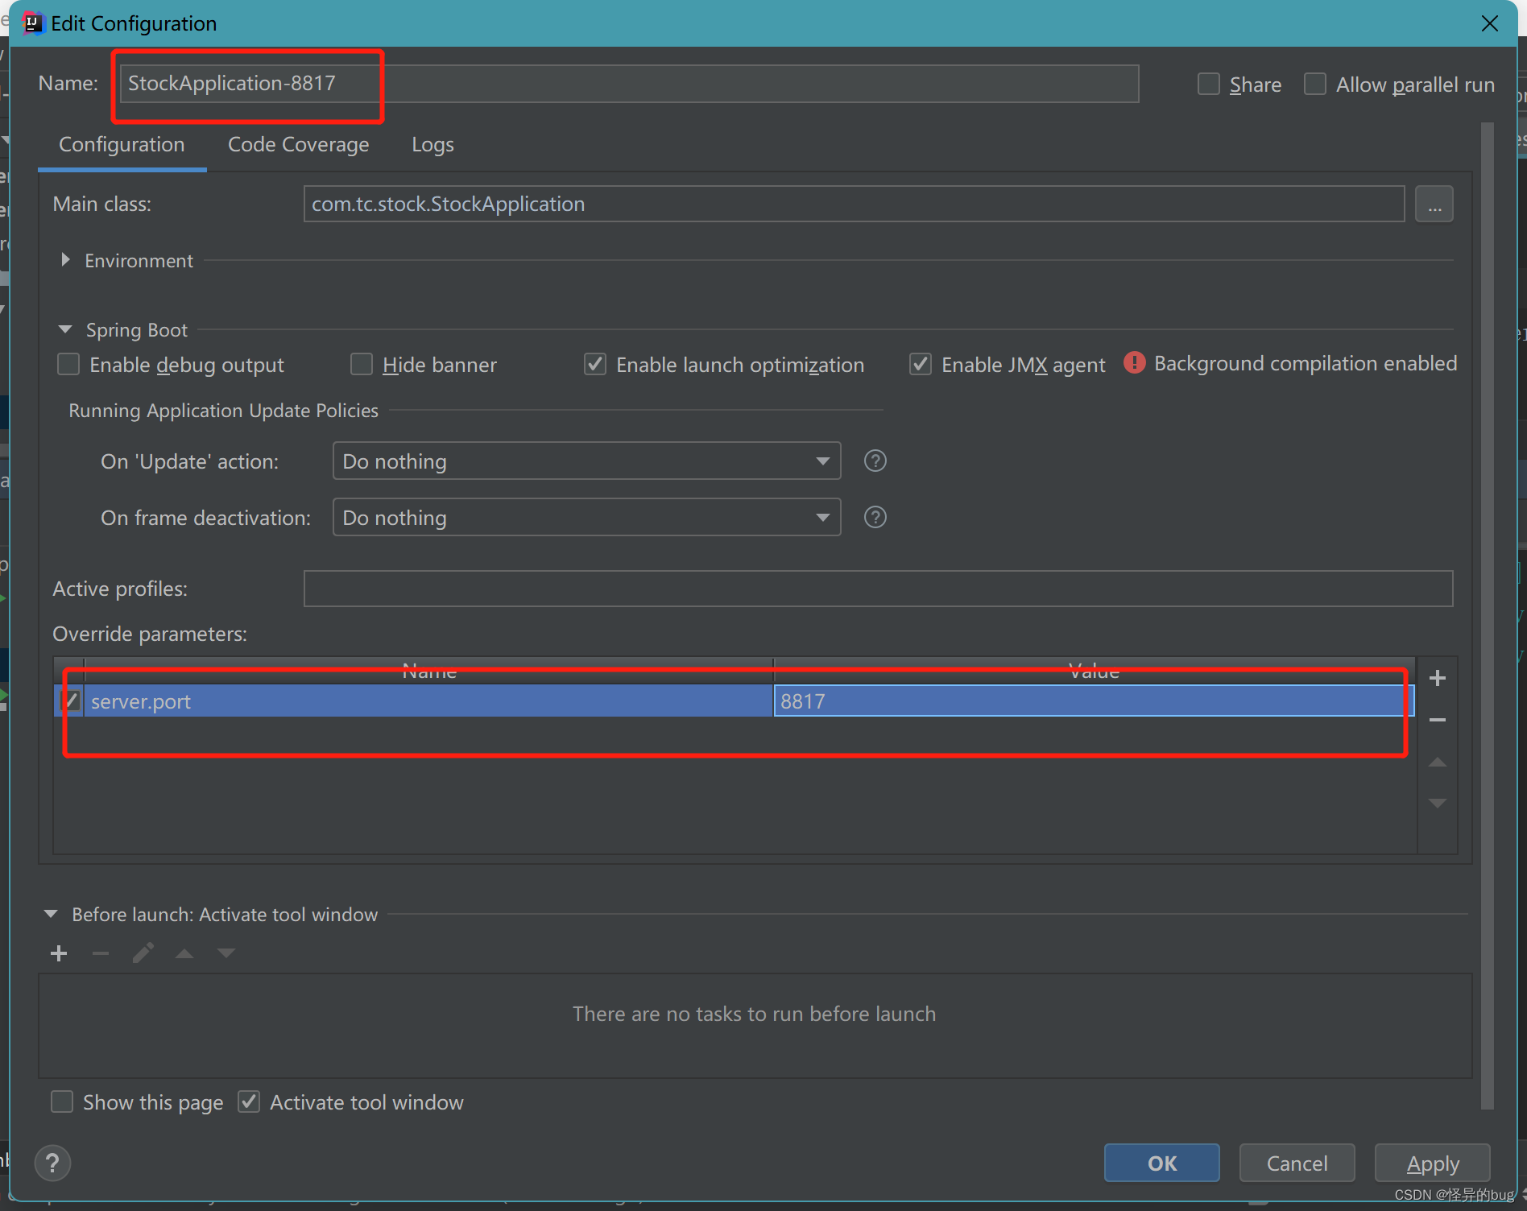Click the Background compilation warning icon
Image resolution: width=1527 pixels, height=1211 pixels.
tap(1134, 363)
